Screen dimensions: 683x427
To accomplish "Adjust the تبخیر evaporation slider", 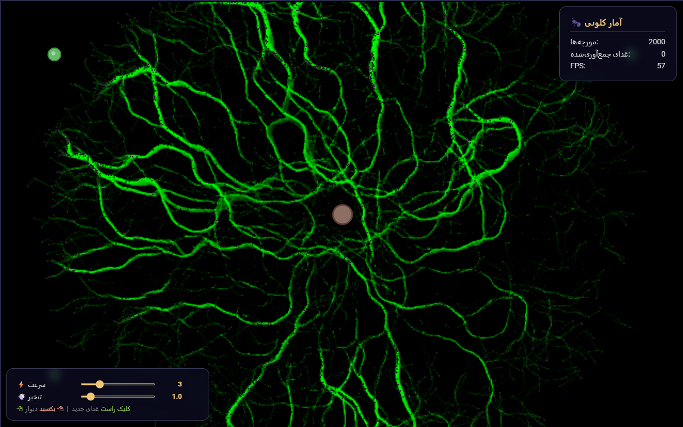I will (118, 397).
